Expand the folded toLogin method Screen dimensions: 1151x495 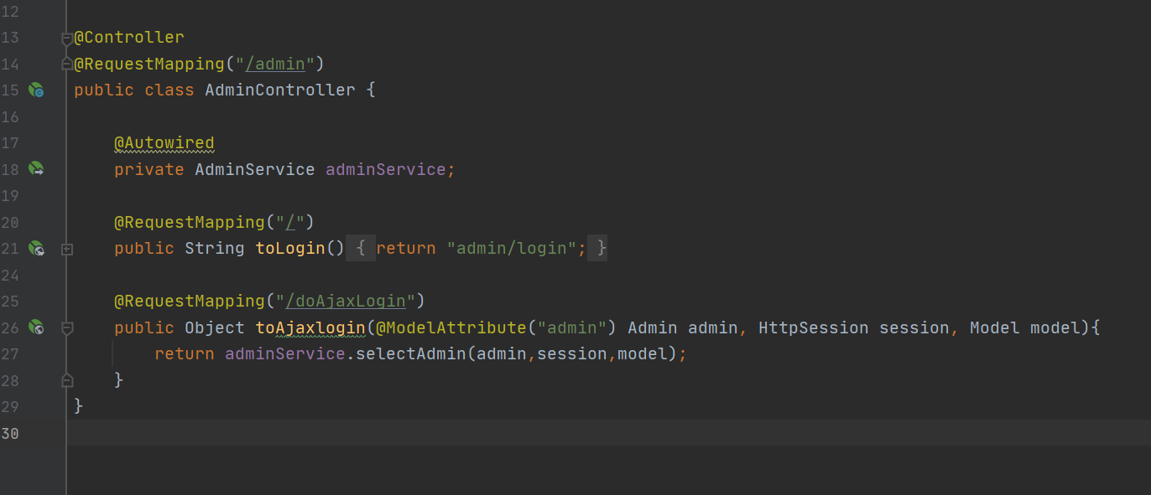pyautogui.click(x=67, y=249)
